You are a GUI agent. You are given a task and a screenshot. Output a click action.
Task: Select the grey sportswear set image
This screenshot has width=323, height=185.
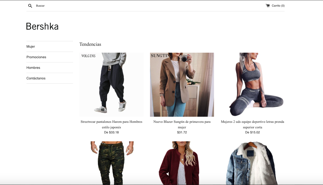point(253,85)
